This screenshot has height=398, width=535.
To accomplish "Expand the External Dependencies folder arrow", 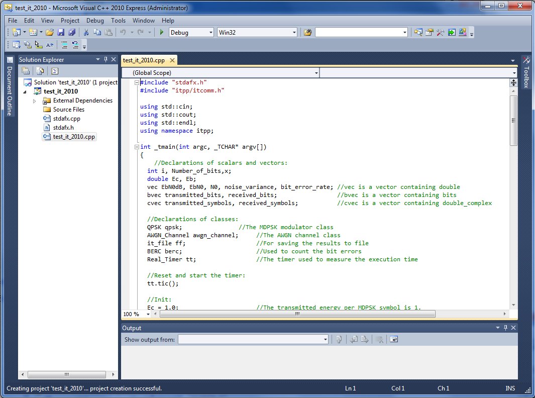I will [35, 101].
